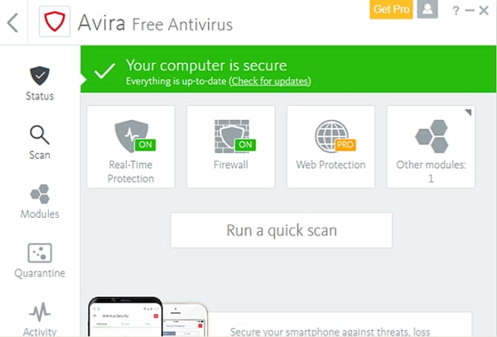Open the Quarantine box icon
497x337 pixels.
coord(40,253)
